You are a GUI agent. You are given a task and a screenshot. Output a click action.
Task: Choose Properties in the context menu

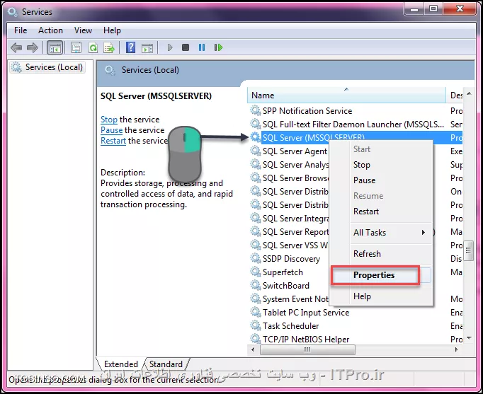381,275
